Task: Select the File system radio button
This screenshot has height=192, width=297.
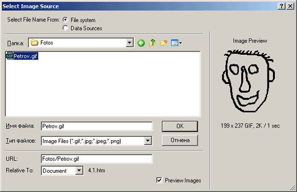Action: coord(65,19)
